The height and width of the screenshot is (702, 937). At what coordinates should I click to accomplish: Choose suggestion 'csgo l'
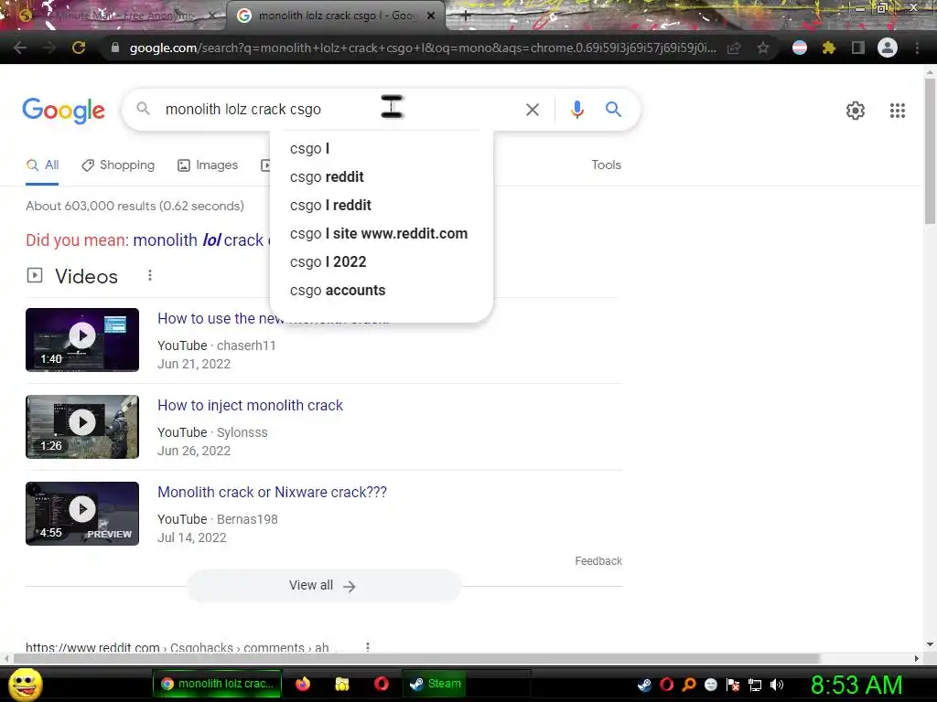point(382,149)
